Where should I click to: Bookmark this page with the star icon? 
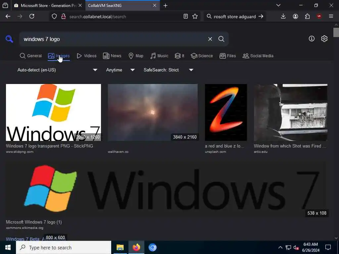(195, 17)
